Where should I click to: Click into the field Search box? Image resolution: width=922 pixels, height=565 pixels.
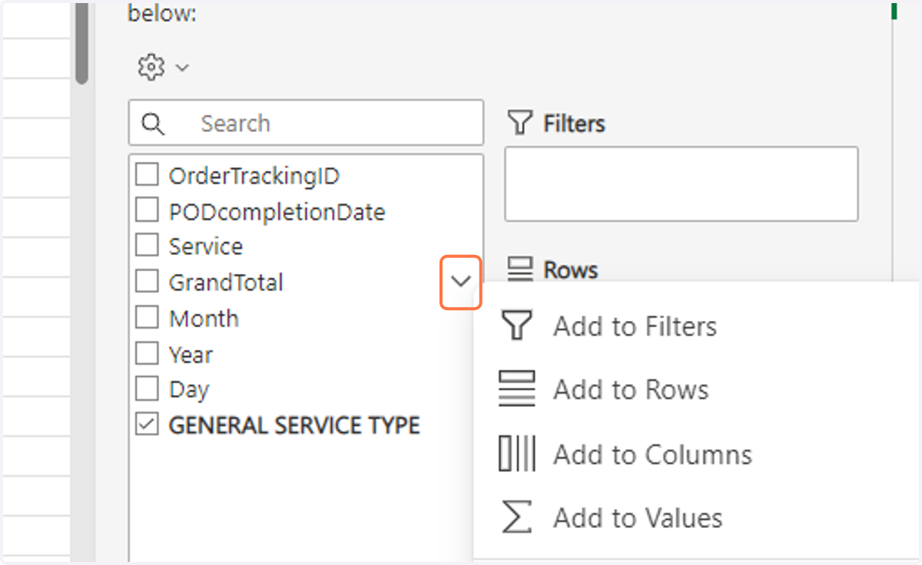pyautogui.click(x=306, y=123)
